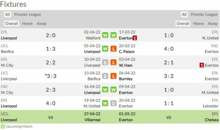Click Liverpool's draw badge for 10-04-22 match
Screen dimensions: 220x130
click(x=105, y=62)
